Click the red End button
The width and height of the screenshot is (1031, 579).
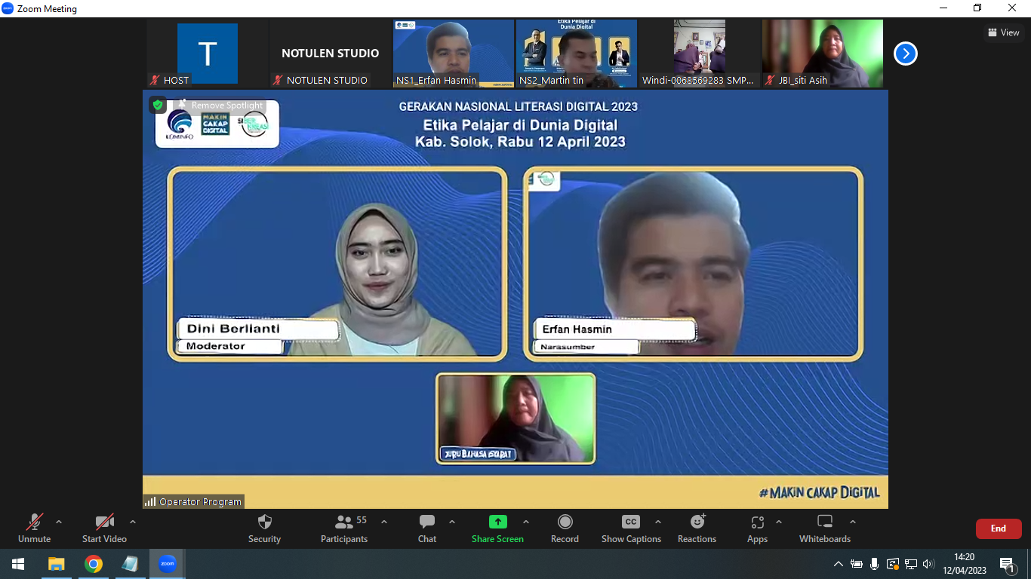pyautogui.click(x=999, y=528)
